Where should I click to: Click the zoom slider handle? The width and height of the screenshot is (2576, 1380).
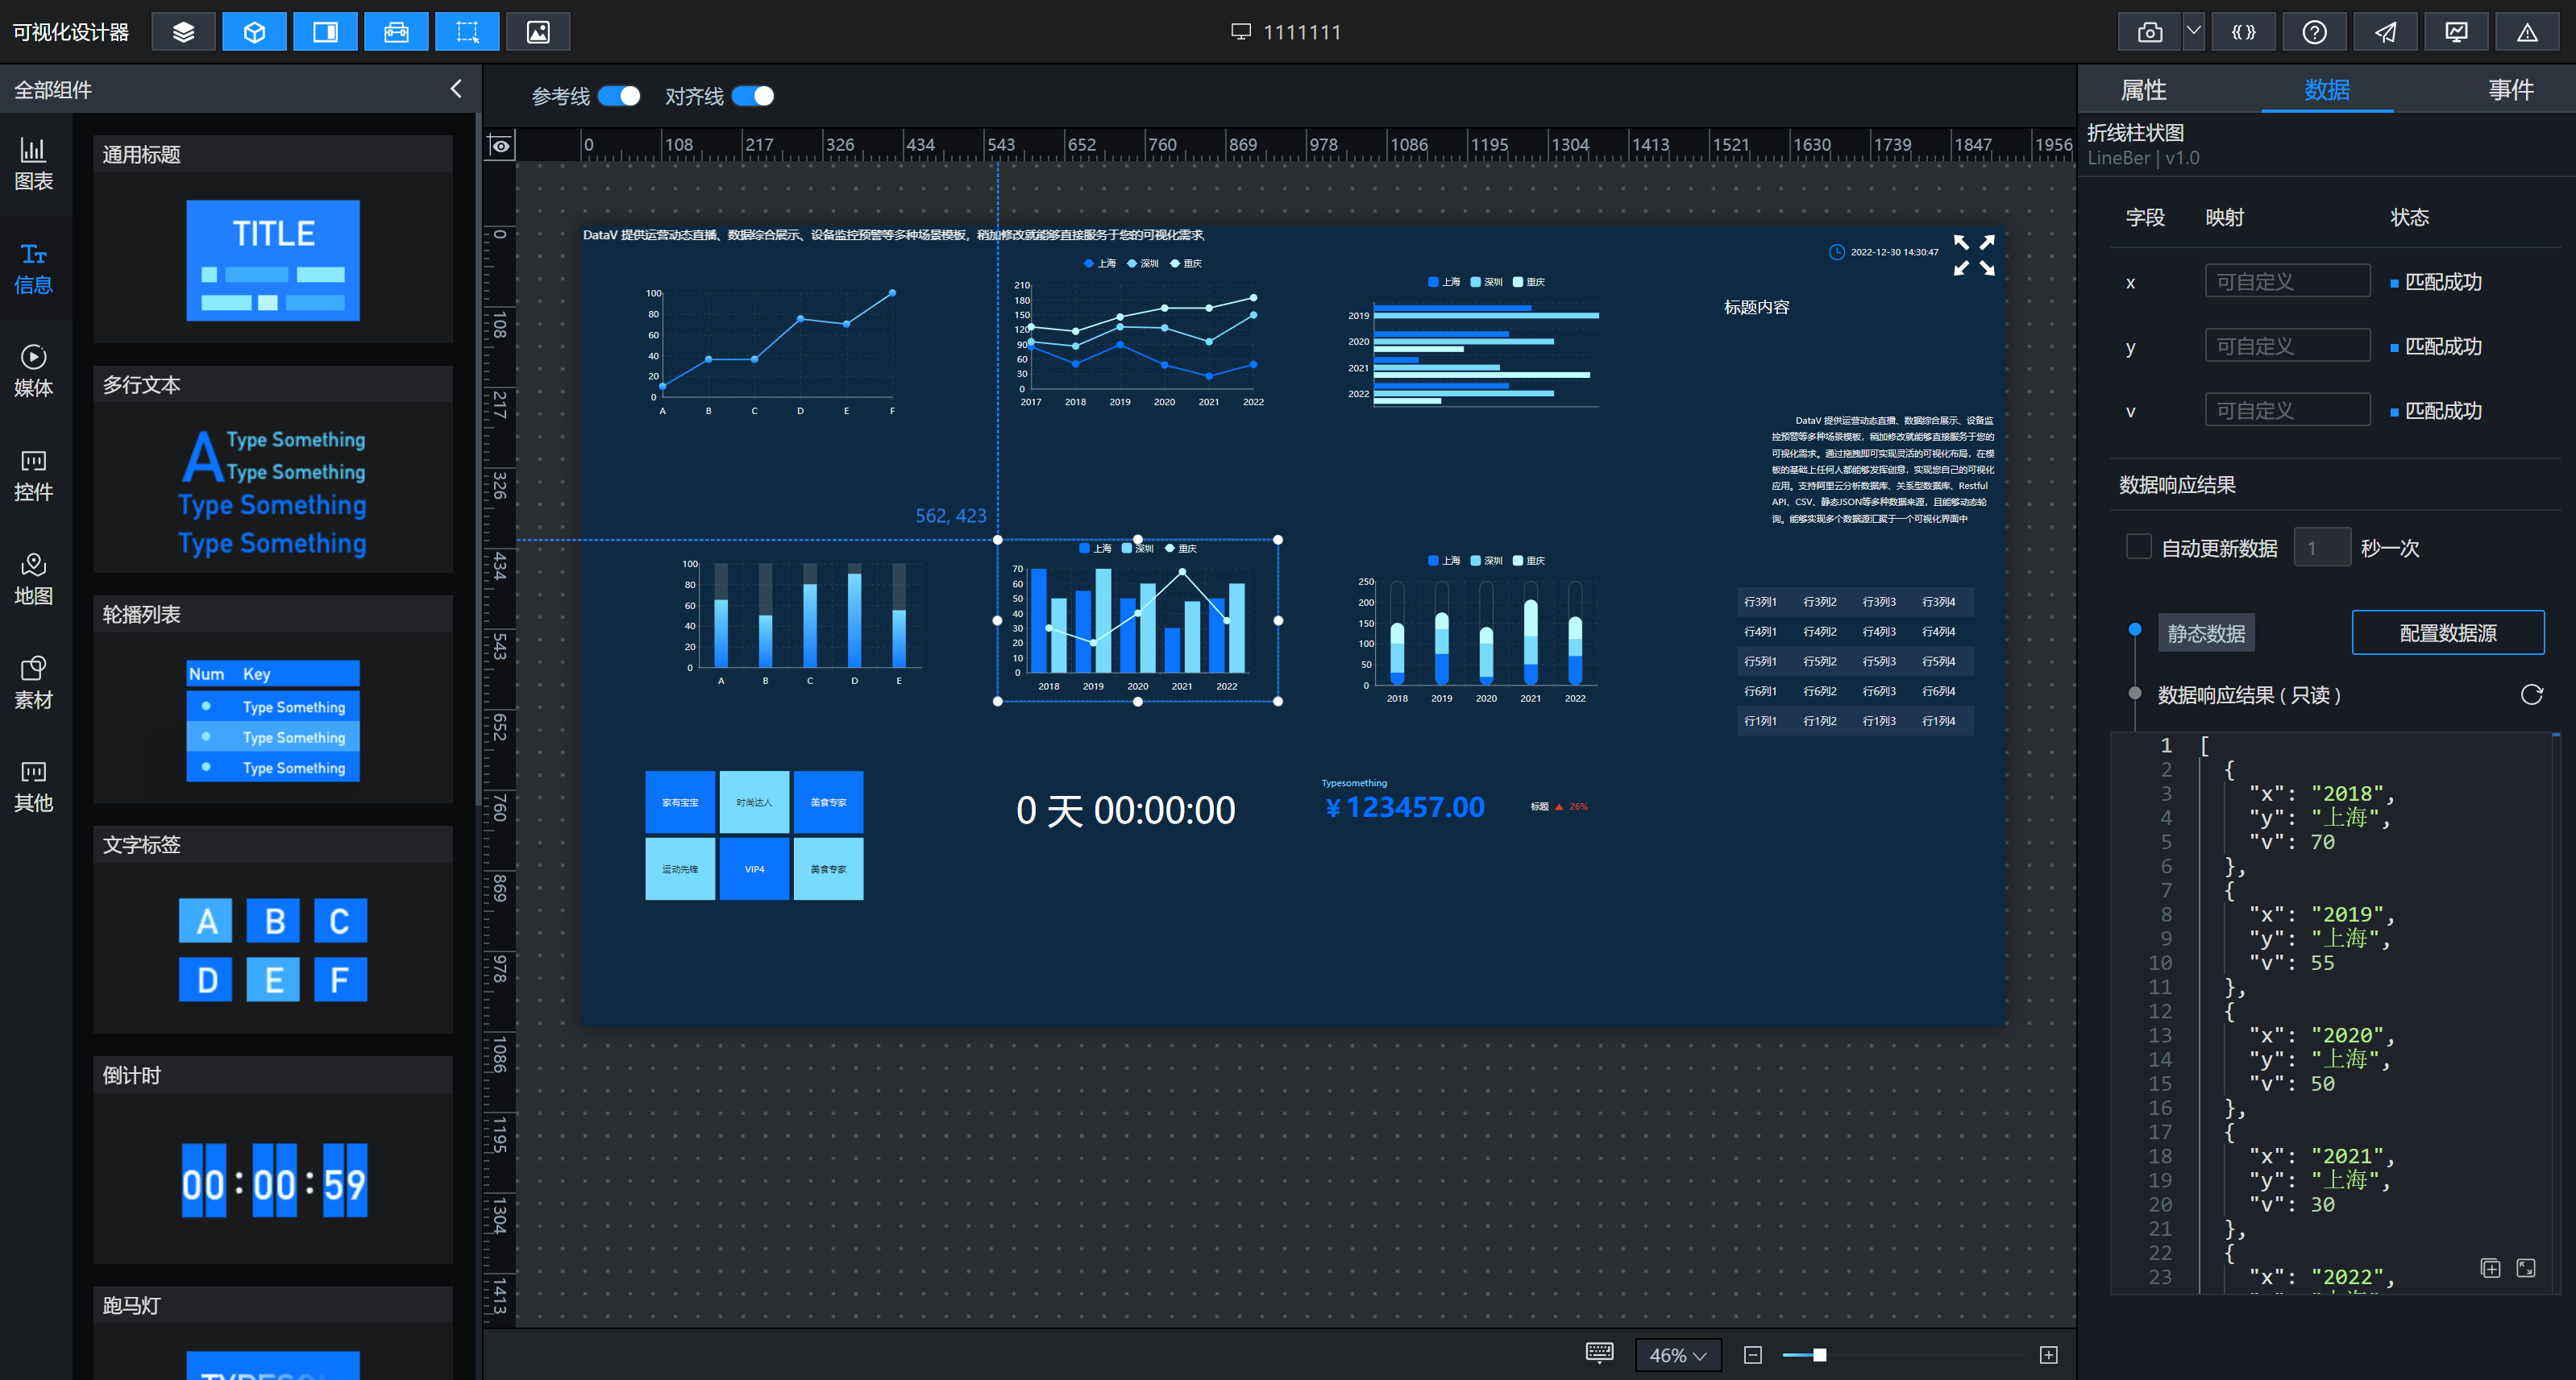[1819, 1355]
